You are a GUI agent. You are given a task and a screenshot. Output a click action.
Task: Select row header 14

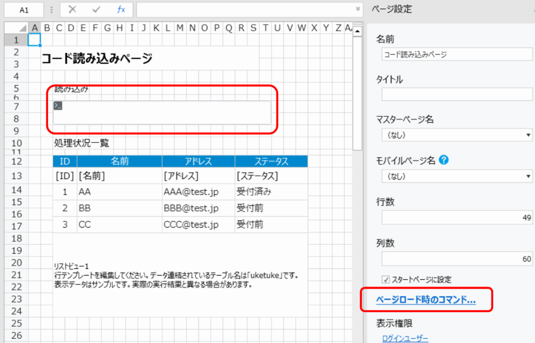click(16, 190)
